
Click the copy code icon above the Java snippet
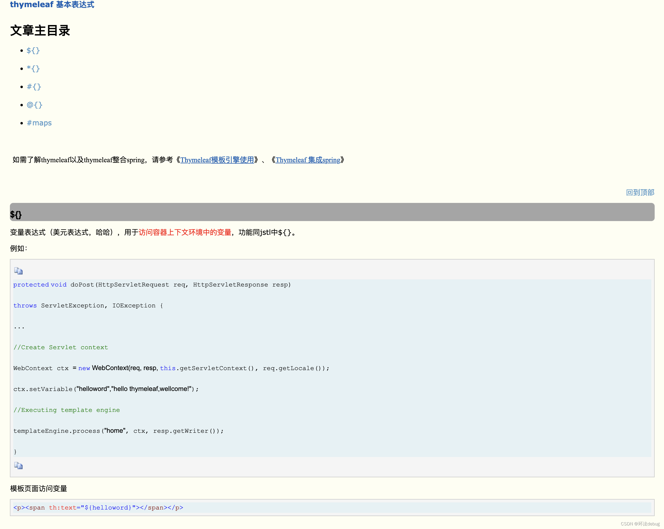[18, 271]
